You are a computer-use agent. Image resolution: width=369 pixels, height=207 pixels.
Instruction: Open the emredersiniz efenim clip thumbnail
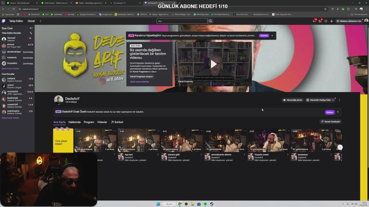pos(225,140)
